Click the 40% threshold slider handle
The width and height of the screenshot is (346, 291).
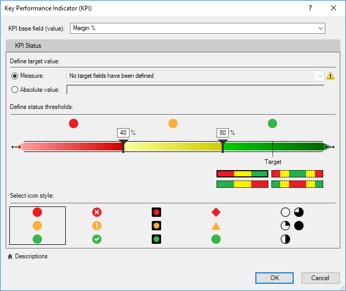click(123, 146)
